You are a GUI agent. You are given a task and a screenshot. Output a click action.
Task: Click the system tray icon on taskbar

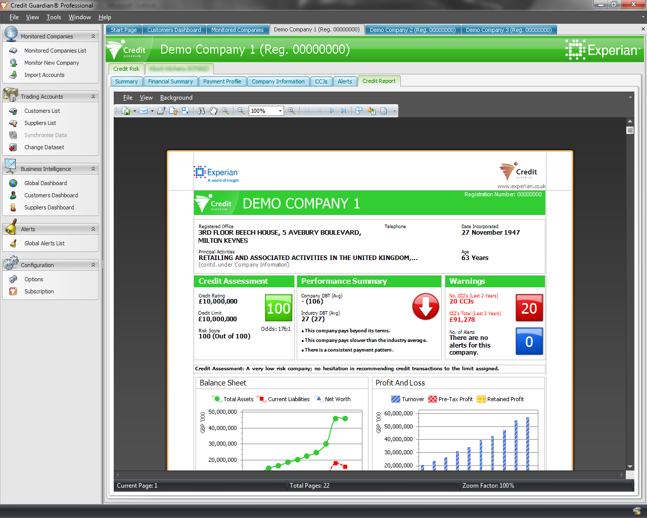point(636,511)
